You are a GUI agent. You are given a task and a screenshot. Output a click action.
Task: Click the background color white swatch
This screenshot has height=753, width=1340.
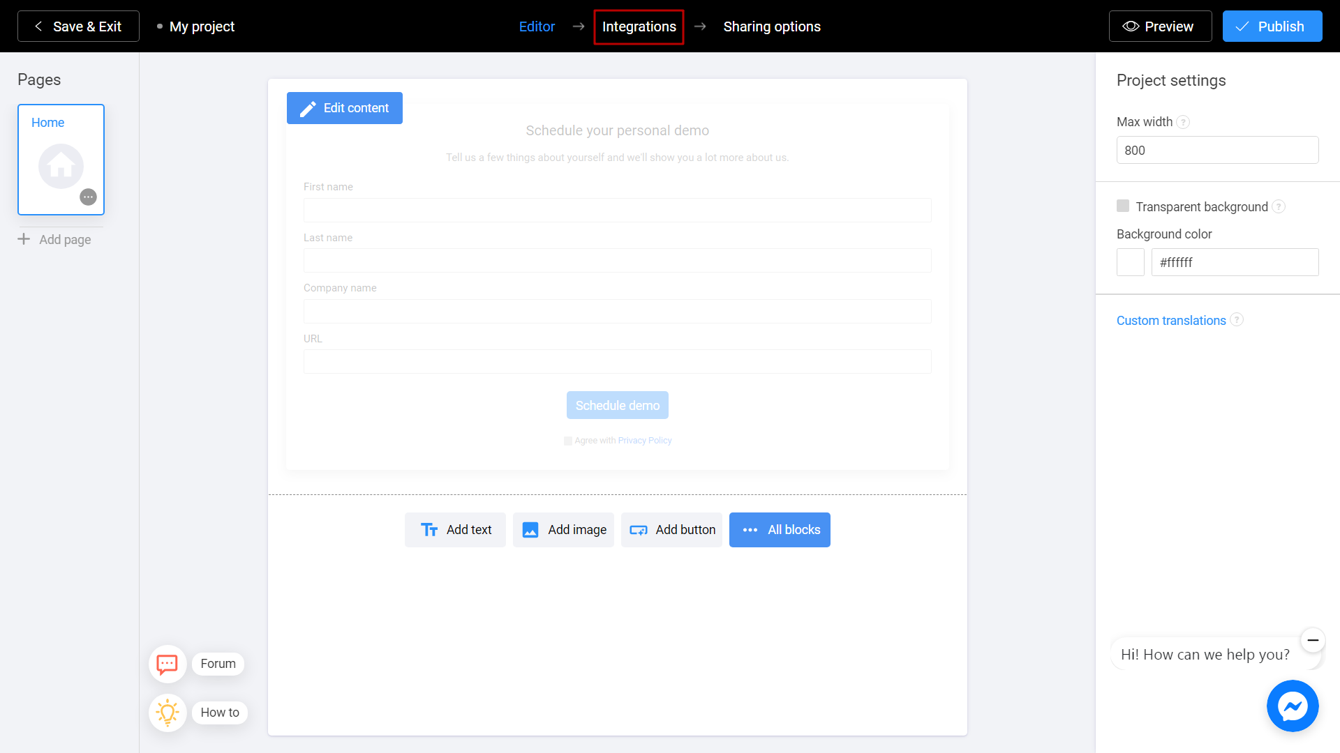point(1130,262)
